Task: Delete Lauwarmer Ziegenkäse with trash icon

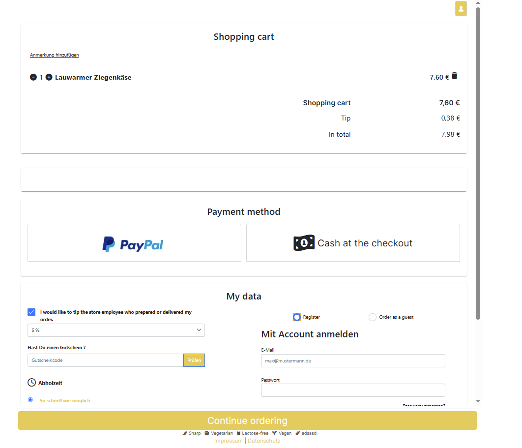Action: 455,76
